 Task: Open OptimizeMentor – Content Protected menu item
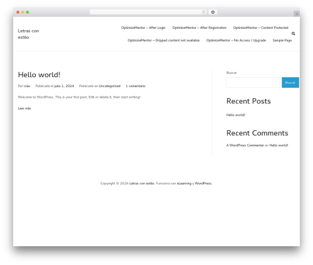click(x=261, y=28)
